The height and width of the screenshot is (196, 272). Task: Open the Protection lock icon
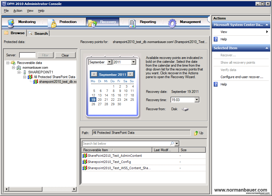tap(52, 23)
